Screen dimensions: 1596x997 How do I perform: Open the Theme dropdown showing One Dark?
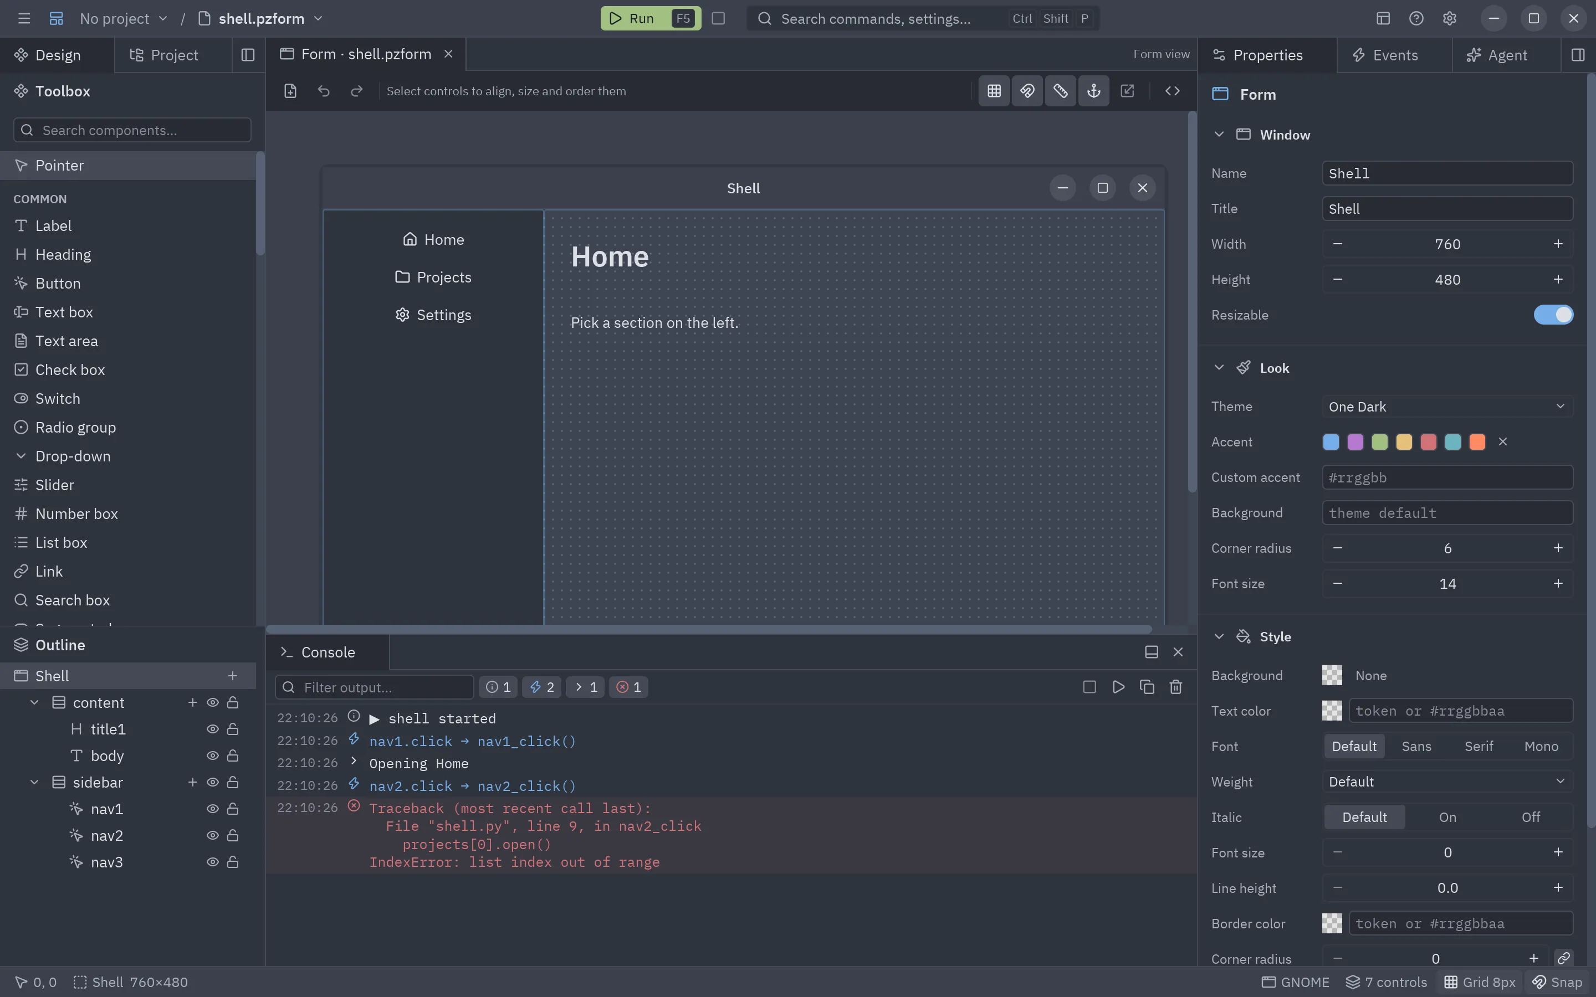coord(1447,406)
